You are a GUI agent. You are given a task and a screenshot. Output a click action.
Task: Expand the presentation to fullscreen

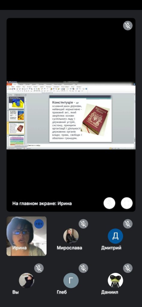tap(127, 203)
